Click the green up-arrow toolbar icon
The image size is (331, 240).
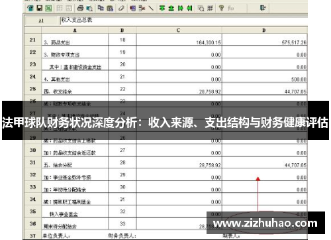pos(171,9)
